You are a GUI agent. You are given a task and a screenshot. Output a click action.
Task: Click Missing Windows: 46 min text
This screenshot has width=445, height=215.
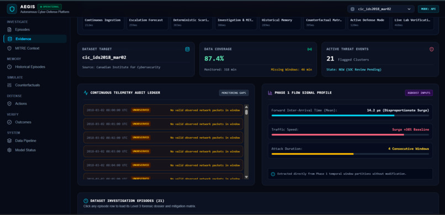coord(291,69)
